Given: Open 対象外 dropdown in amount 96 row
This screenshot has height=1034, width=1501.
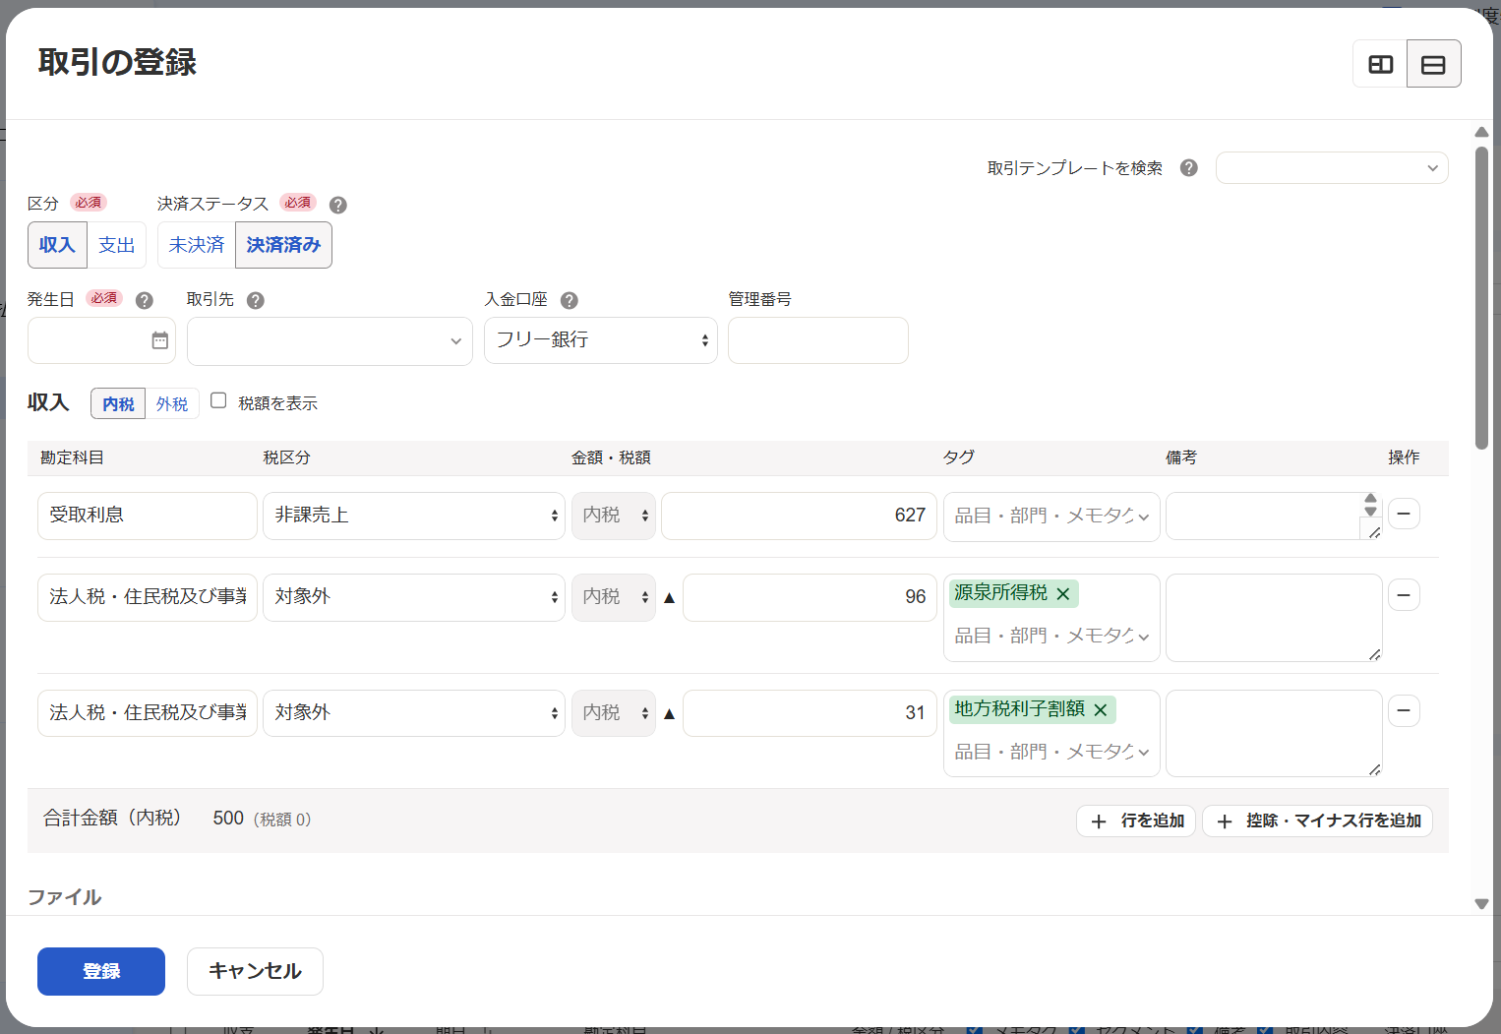Looking at the screenshot, I should tap(414, 597).
